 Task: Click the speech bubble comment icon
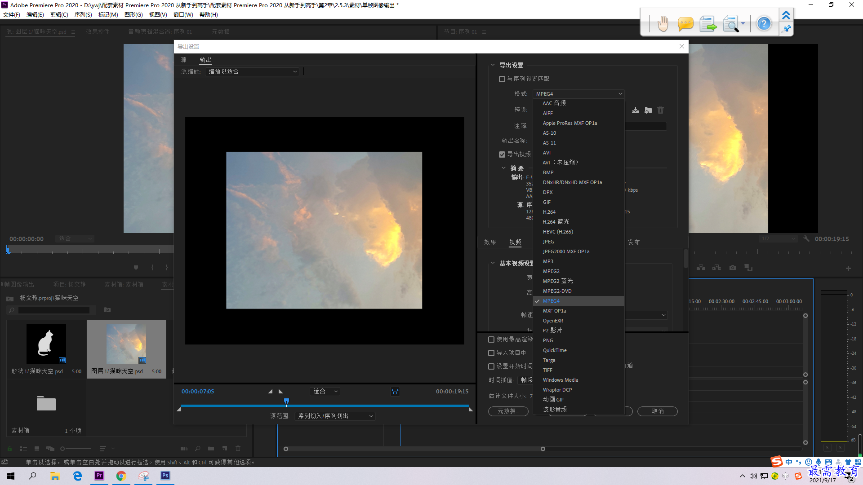[685, 23]
